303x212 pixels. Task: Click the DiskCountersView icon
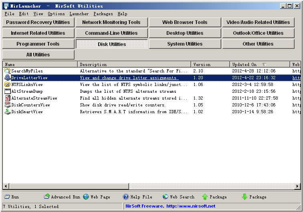(x=8, y=105)
